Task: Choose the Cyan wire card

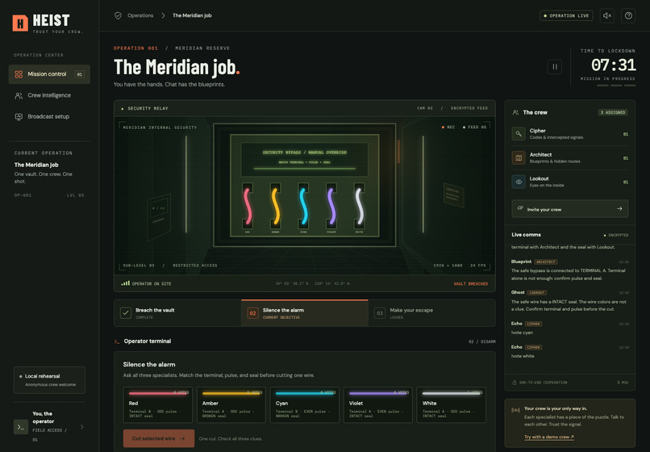Action: [x=305, y=405]
